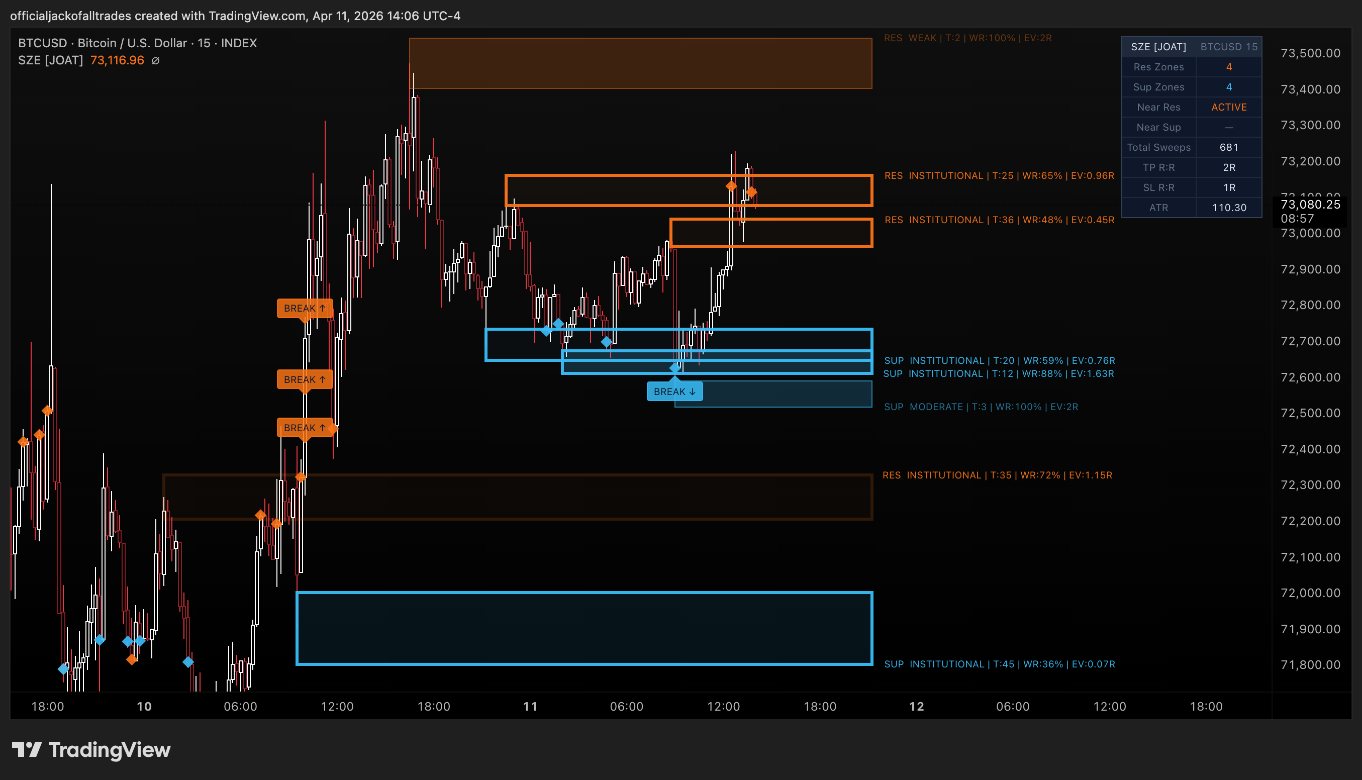Click the middle orange BREAK ↑ label
This screenshot has height=780, width=1362.
305,379
